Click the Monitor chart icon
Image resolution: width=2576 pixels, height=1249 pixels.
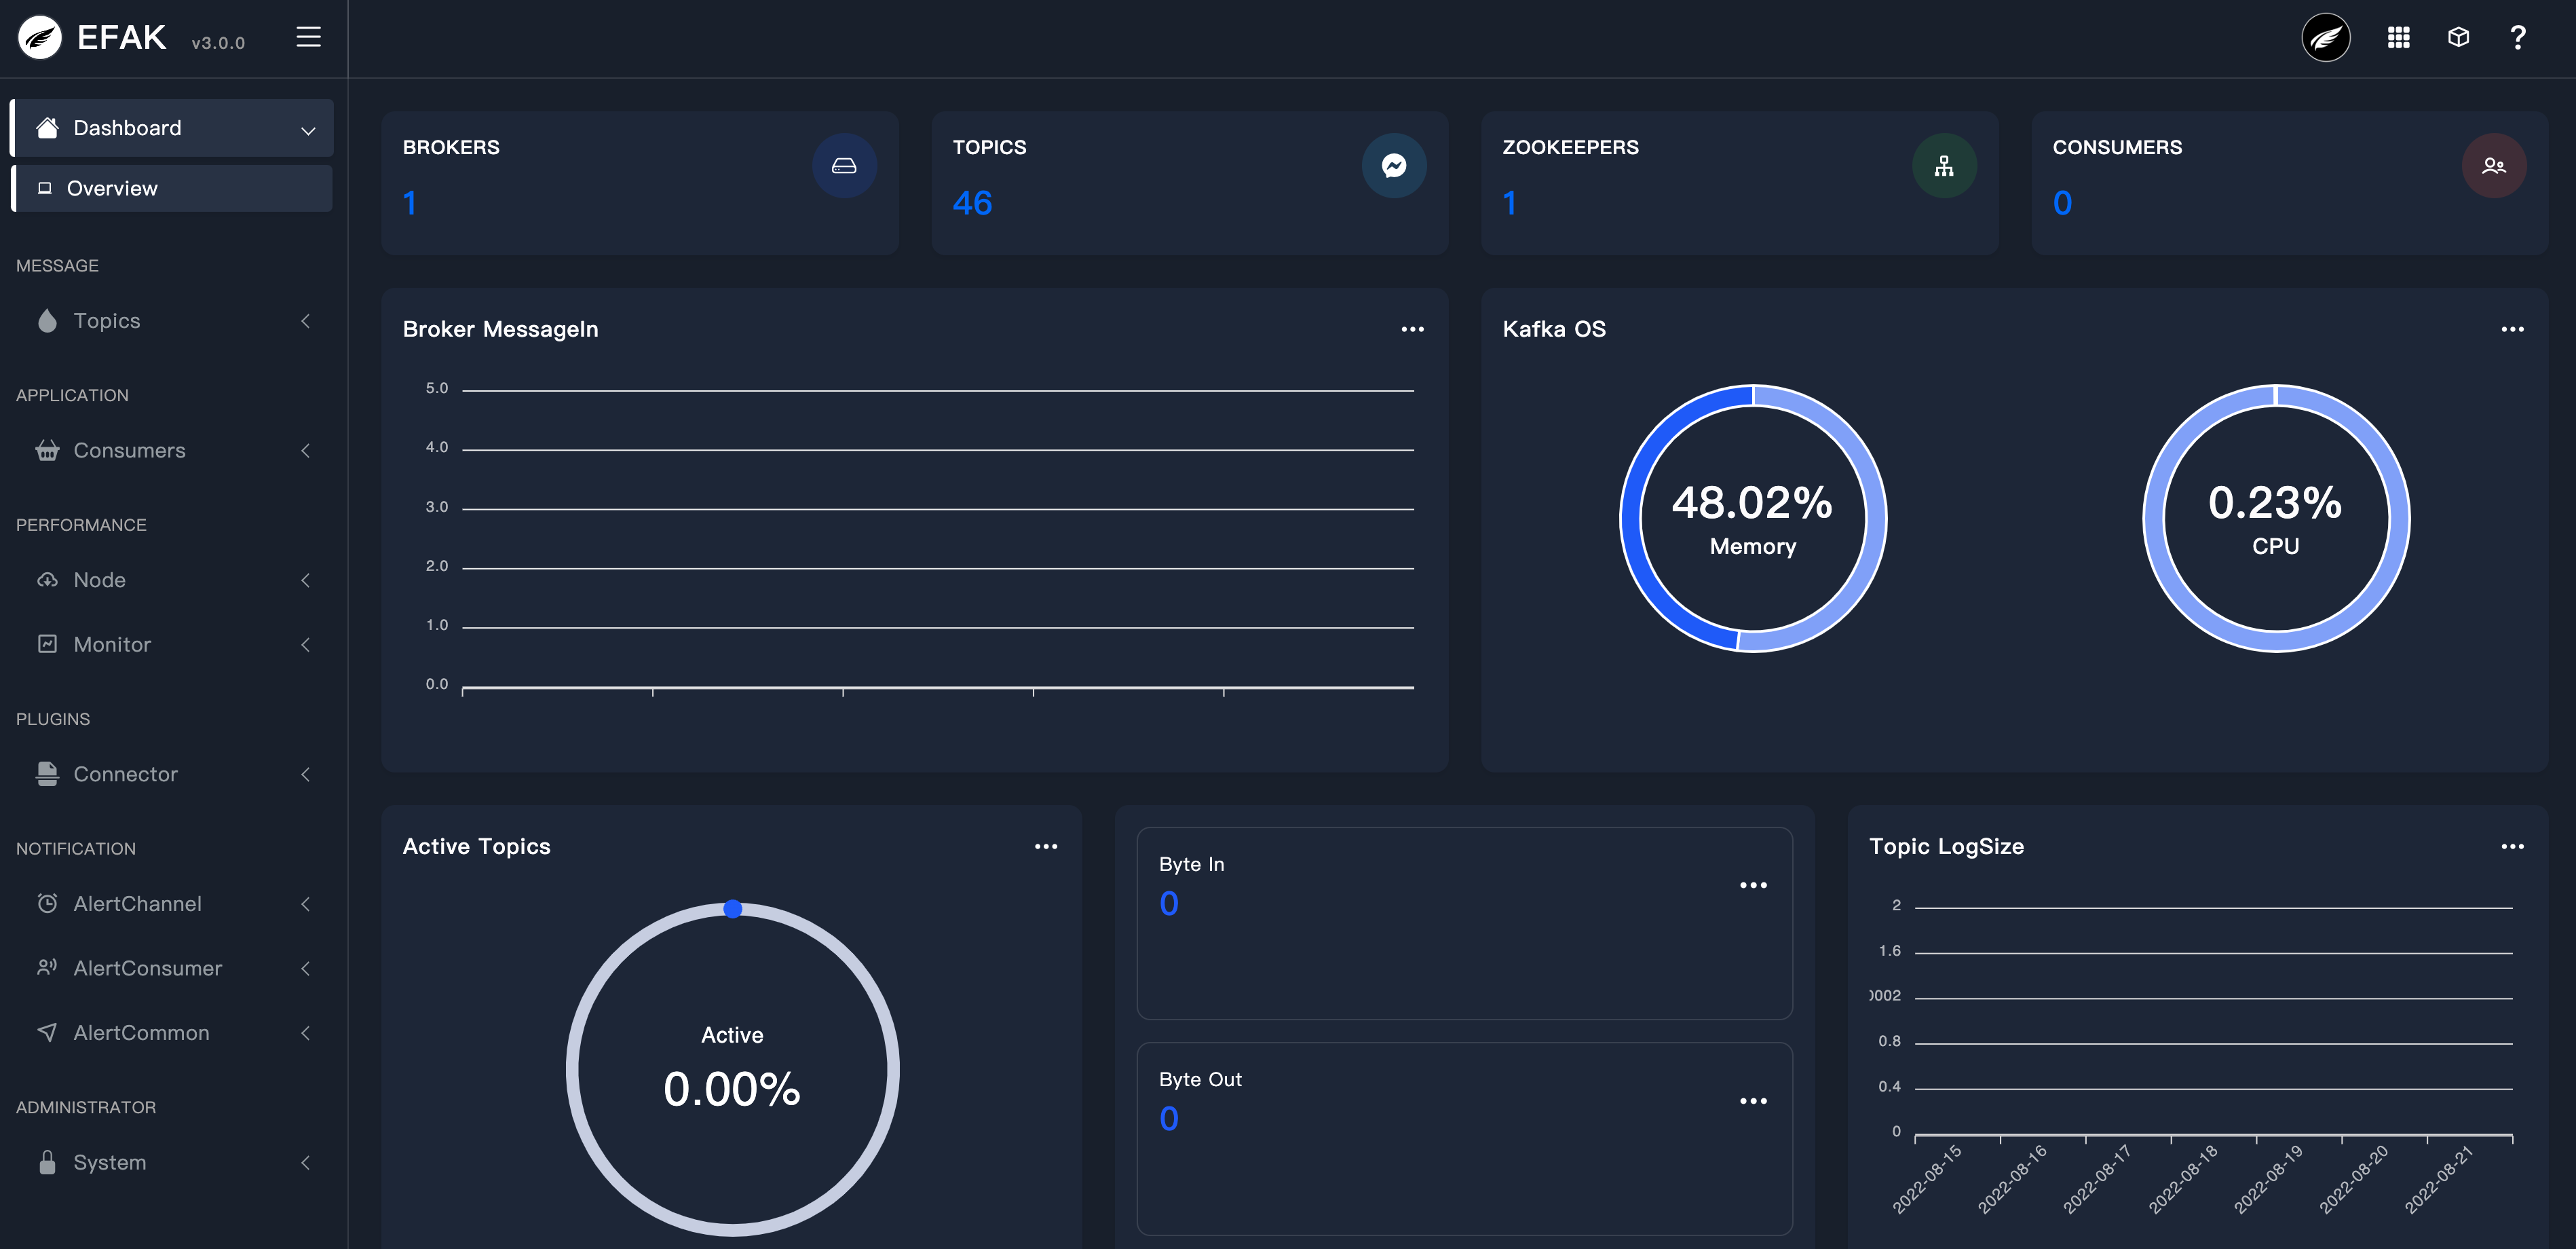47,644
